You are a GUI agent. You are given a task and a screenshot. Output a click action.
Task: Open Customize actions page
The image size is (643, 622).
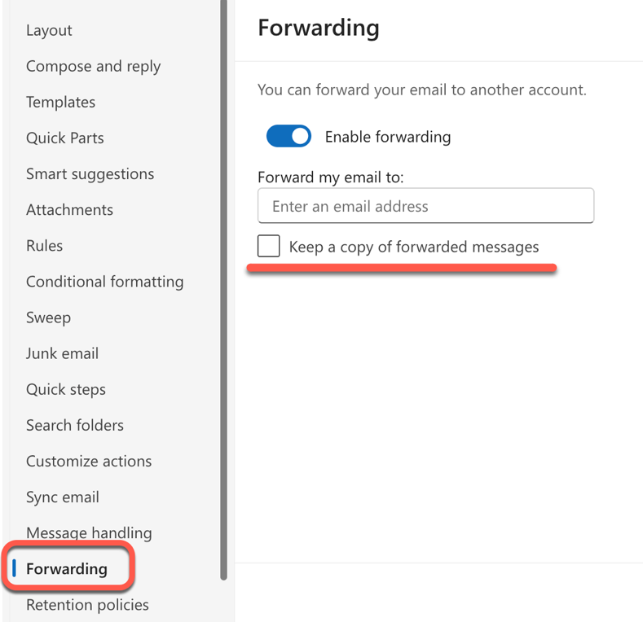point(88,461)
